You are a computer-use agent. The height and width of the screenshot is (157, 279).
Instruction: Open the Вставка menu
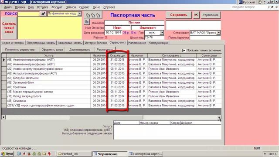click(43, 7)
